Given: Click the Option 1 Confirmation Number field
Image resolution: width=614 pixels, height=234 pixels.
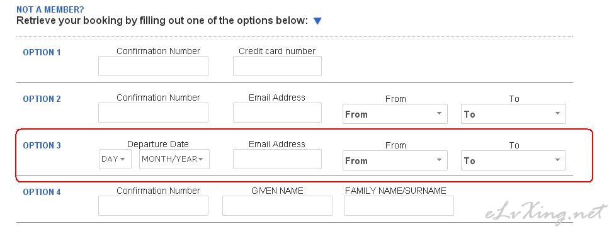Looking at the screenshot, I should coord(153,66).
